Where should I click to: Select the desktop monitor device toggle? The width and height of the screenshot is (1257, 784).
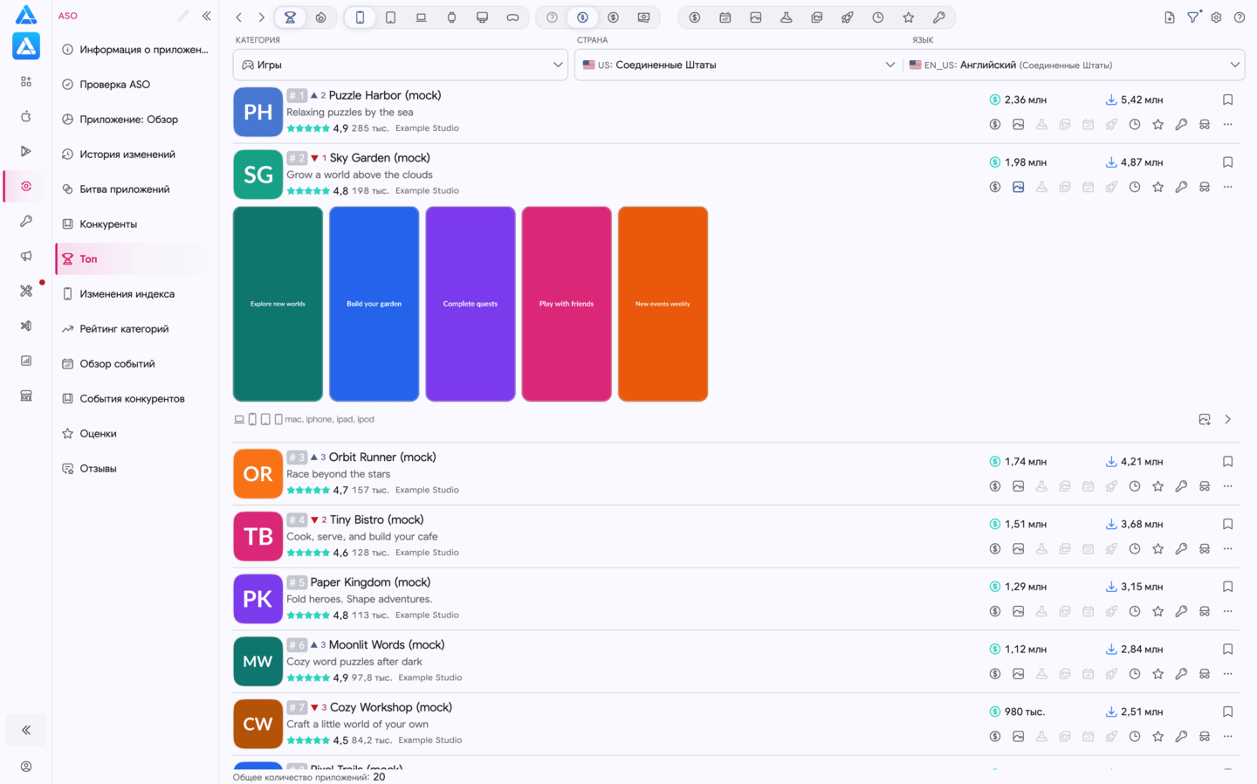[x=482, y=17]
